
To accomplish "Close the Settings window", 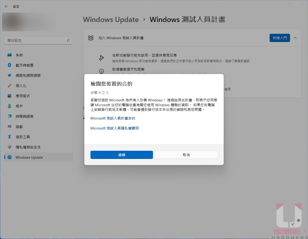I will (302, 4).
